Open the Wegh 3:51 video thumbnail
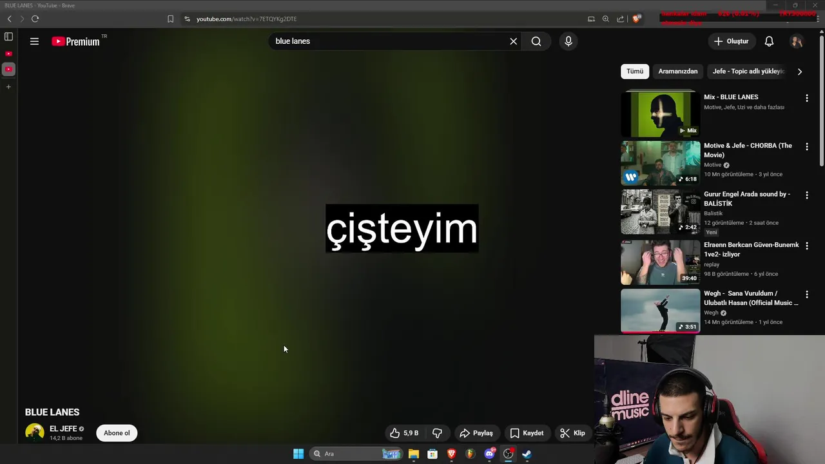Screen dimensions: 825x464 coord(660,311)
